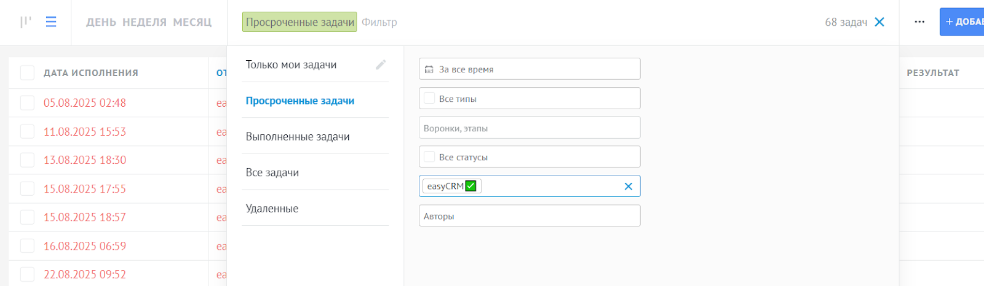Switch to pipeline board view icon

point(25,22)
